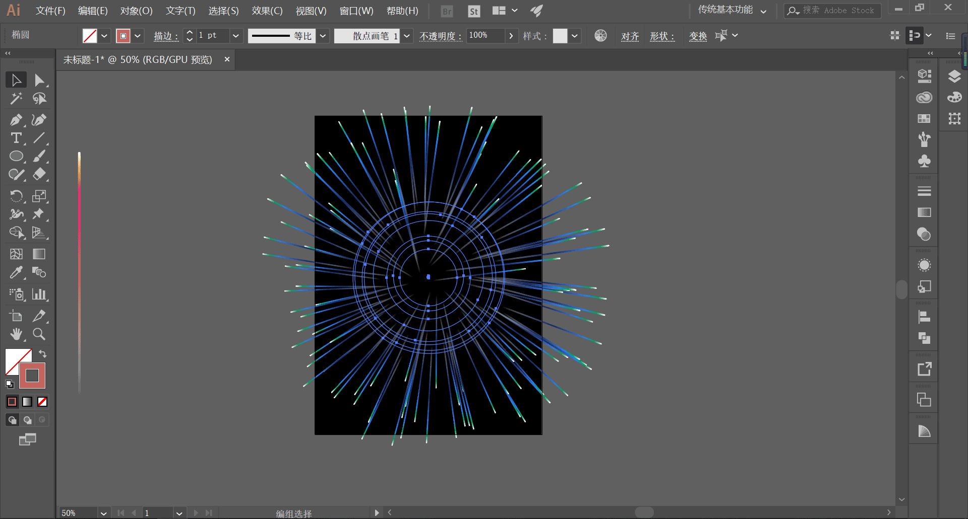Open the 传统基本功能 workspace dropdown
968x519 pixels.
tap(733, 10)
